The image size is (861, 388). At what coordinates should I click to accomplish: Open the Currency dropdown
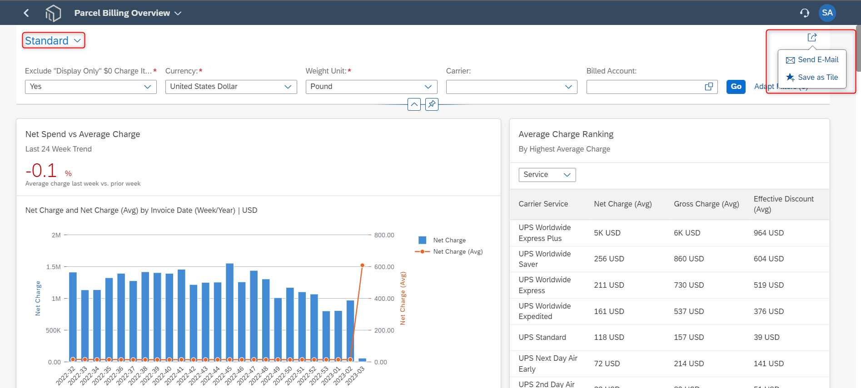pyautogui.click(x=231, y=87)
